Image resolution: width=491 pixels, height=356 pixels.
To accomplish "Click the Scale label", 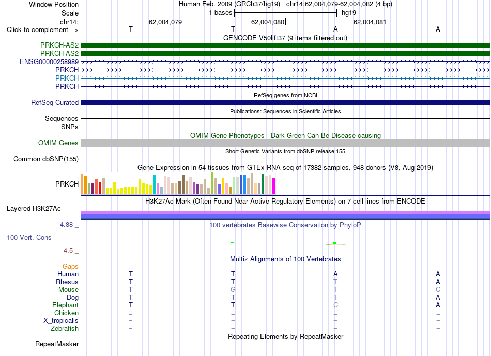I will tap(70, 13).
